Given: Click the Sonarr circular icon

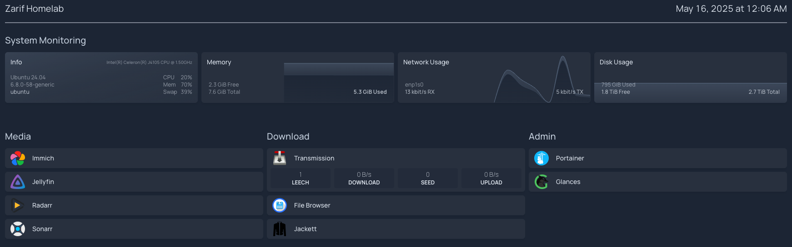Looking at the screenshot, I should tap(18, 229).
